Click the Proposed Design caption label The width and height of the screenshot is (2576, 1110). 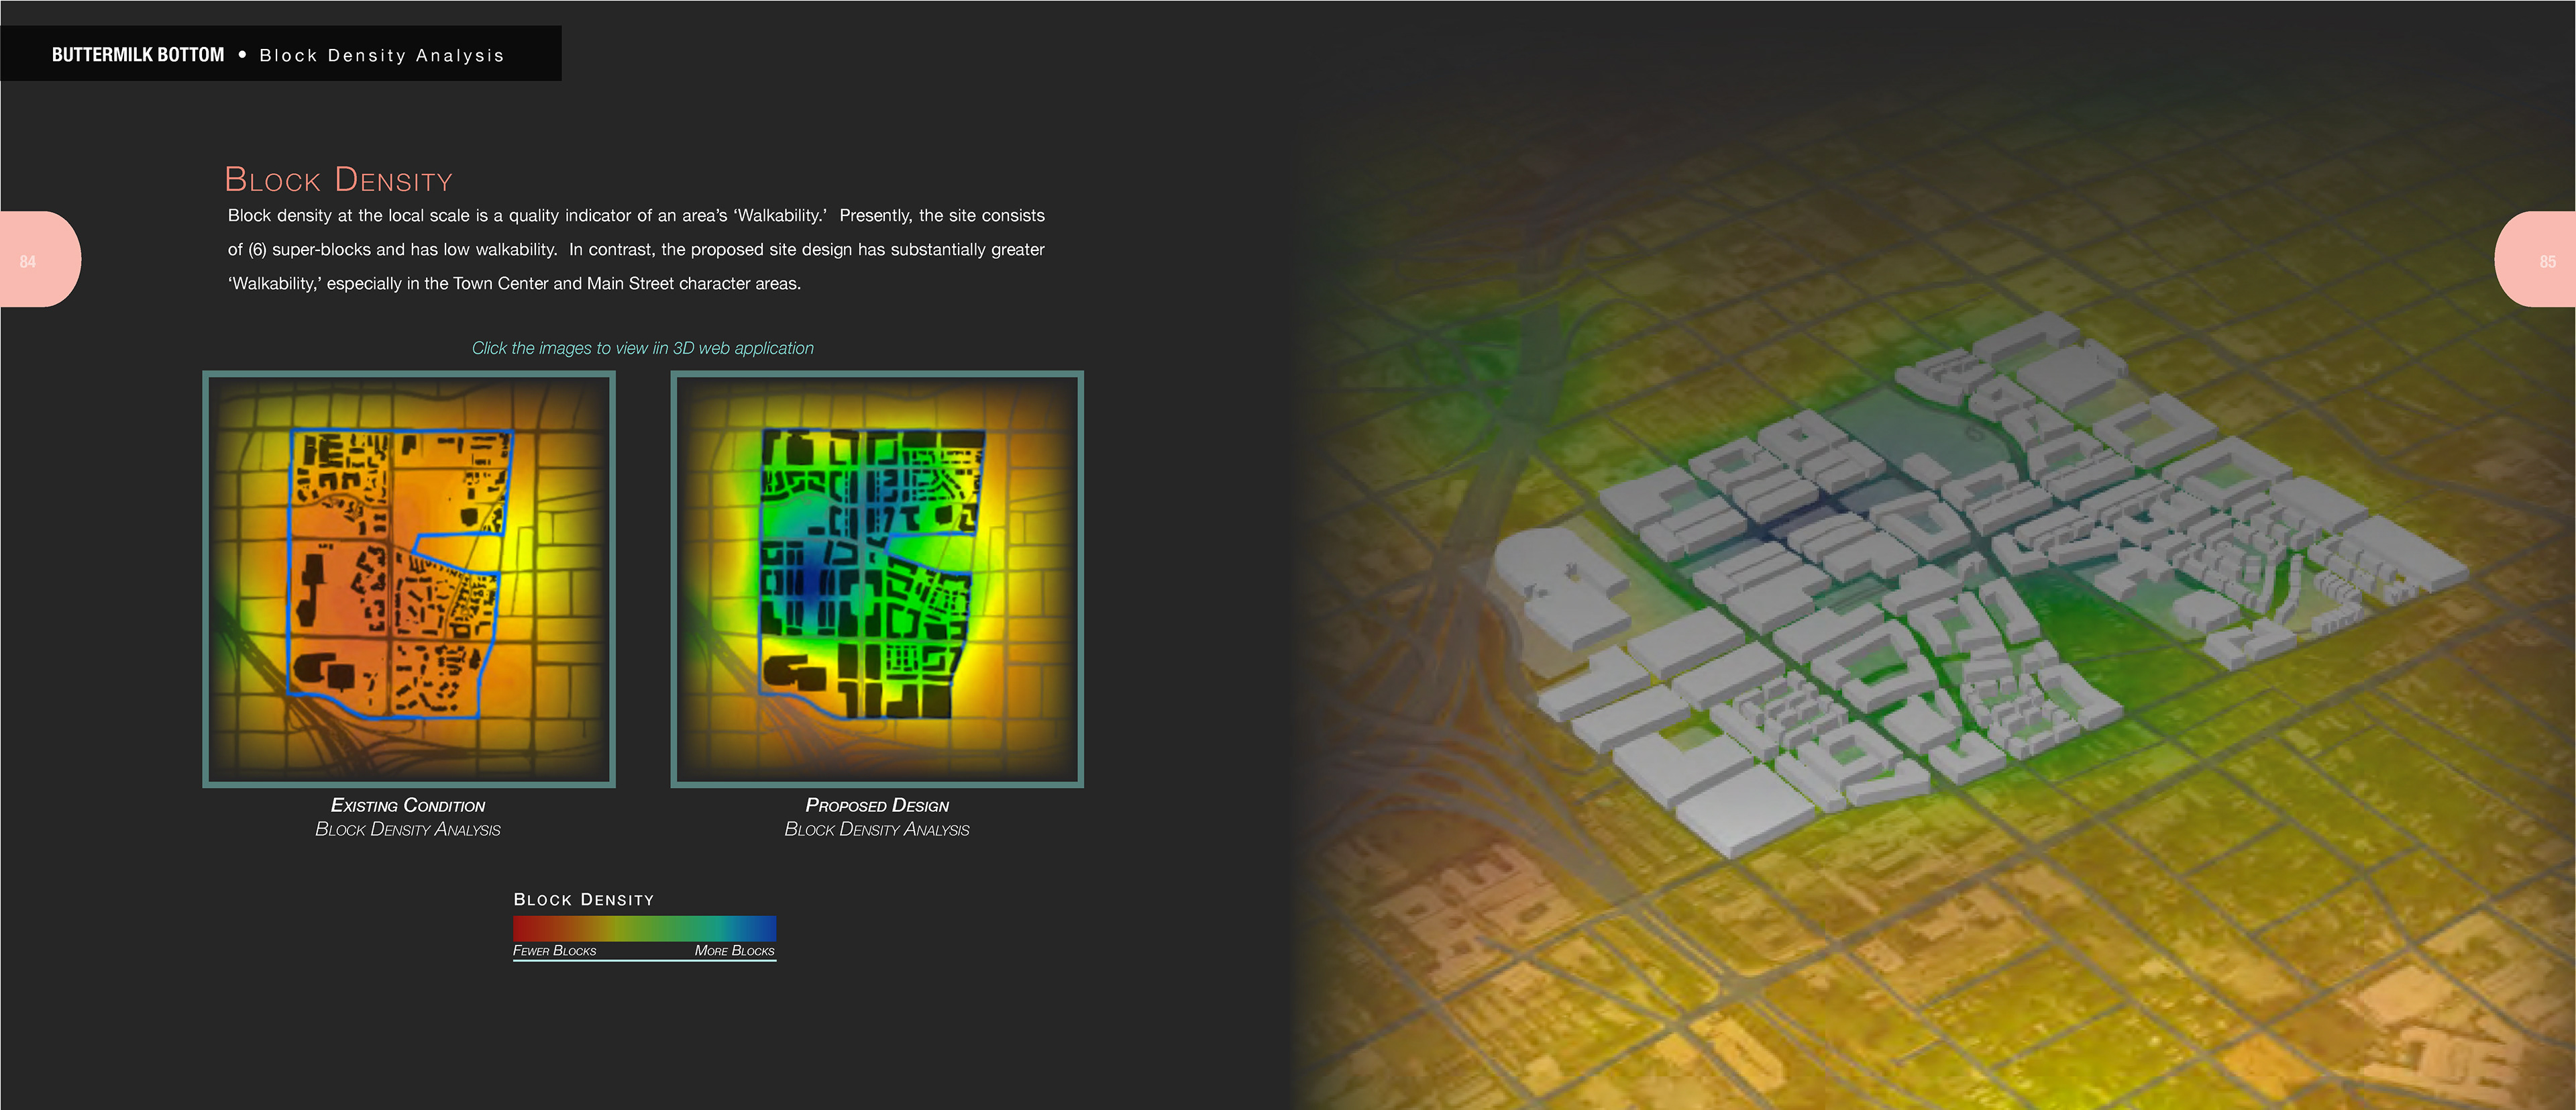coord(876,805)
